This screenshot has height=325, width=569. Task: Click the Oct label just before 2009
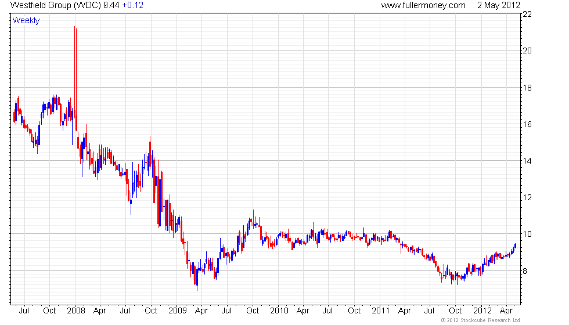[151, 311]
